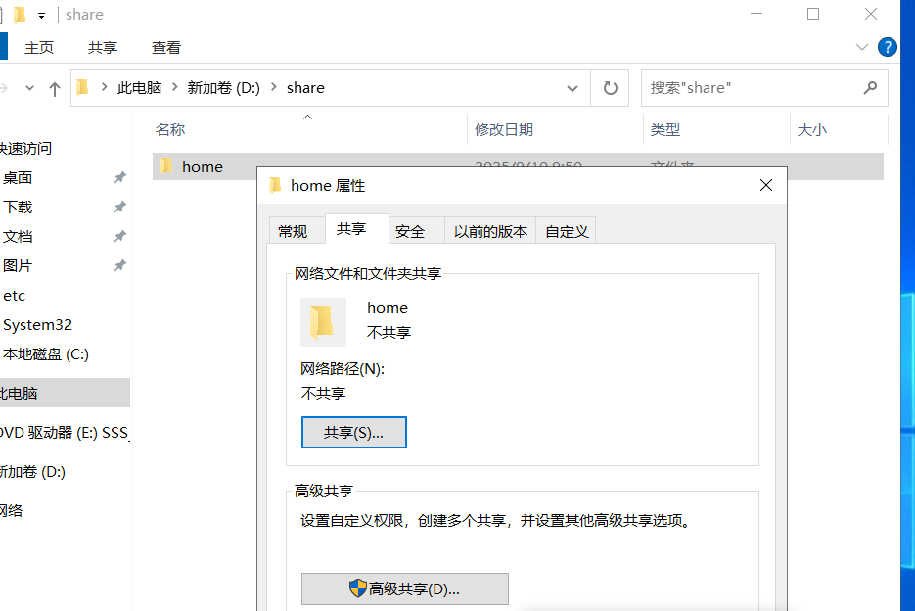Expand the address bar history dropdown
This screenshot has width=915, height=611.
click(x=572, y=88)
